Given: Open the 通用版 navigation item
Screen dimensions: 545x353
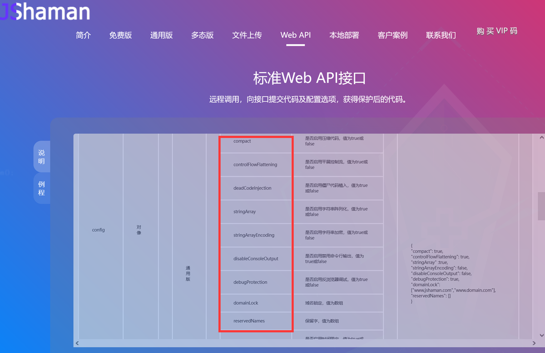Looking at the screenshot, I should [161, 35].
